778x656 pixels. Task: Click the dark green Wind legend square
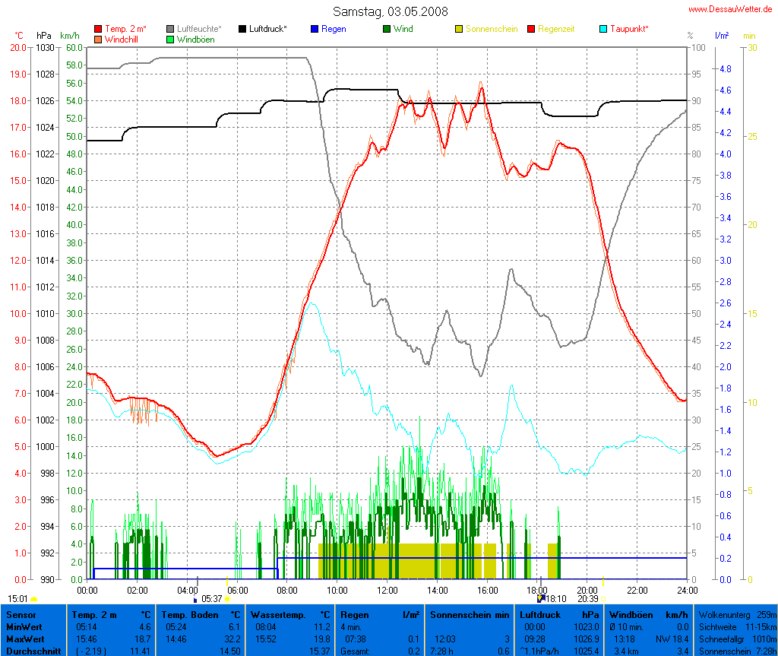(x=387, y=29)
